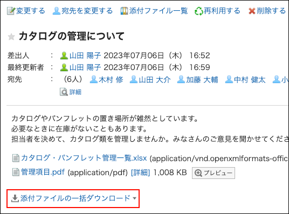This screenshot has width=289, height=214.
Task: Click the file icon beside 管理項目.pdf
Action: [16, 172]
